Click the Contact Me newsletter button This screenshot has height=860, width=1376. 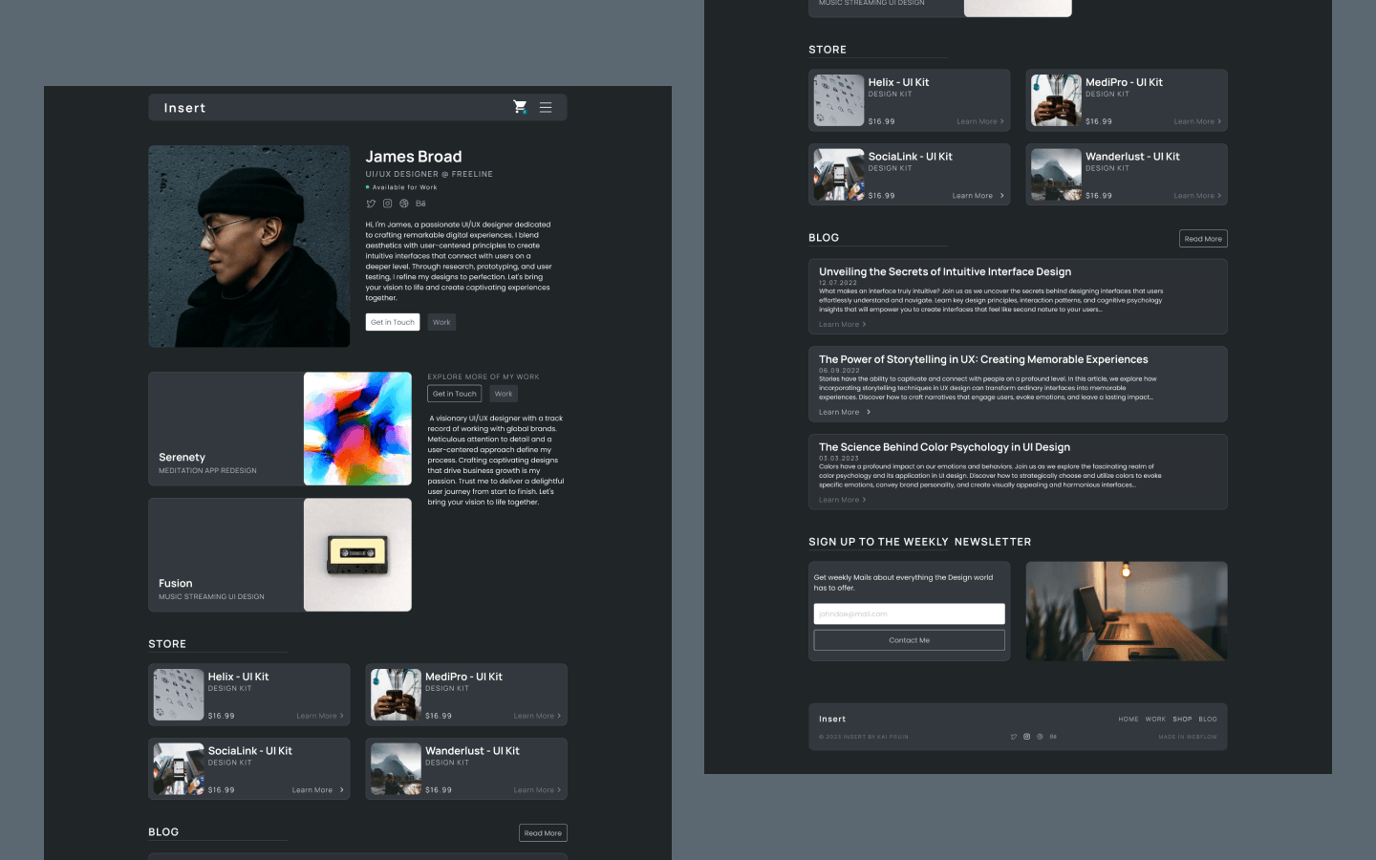pos(909,640)
